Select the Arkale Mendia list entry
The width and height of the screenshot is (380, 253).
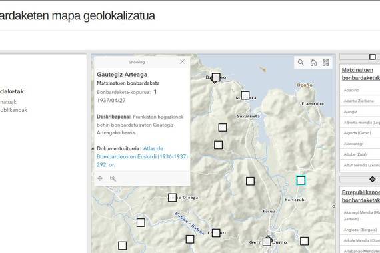(x=360, y=240)
